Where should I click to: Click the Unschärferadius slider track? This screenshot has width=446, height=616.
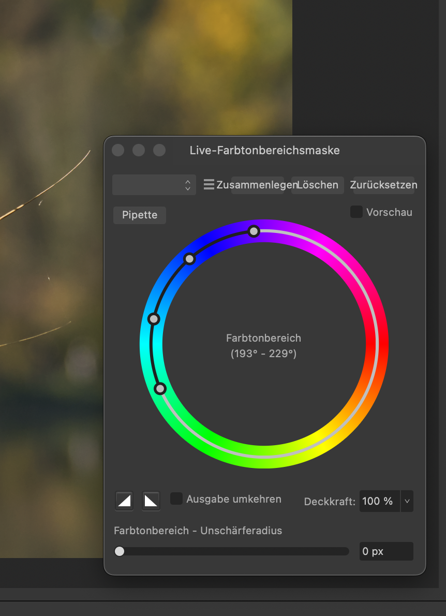pyautogui.click(x=232, y=551)
